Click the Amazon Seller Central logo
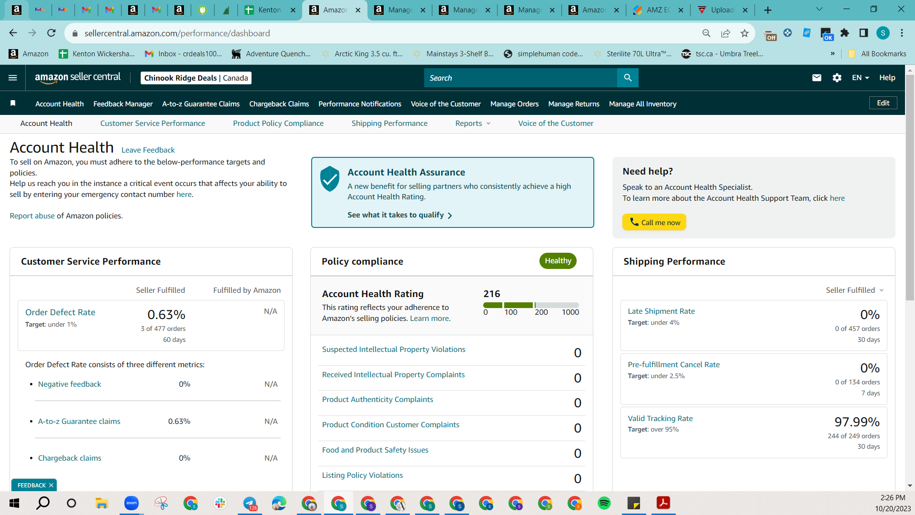This screenshot has width=915, height=515. (x=78, y=78)
